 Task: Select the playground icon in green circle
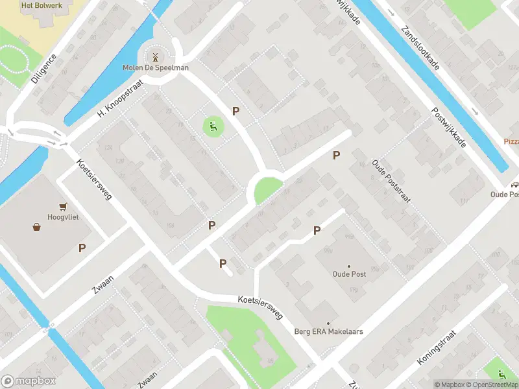[x=213, y=126]
